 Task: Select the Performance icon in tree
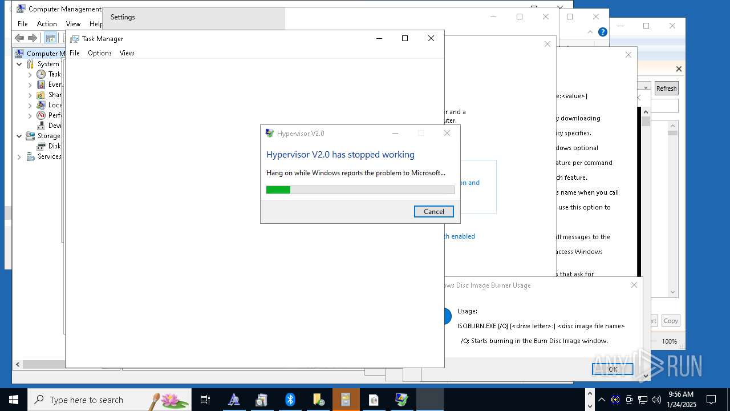41,115
